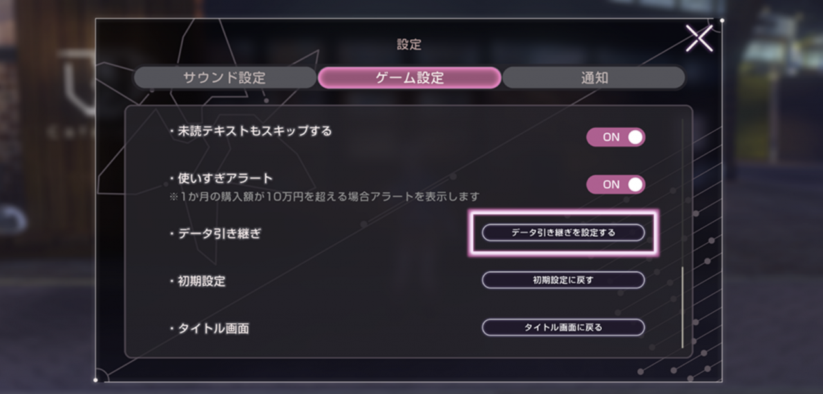Grab the settings list scrollbar thumb

click(682, 307)
